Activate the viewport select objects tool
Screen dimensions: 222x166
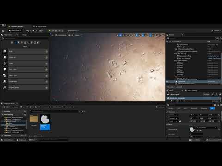click(117, 35)
